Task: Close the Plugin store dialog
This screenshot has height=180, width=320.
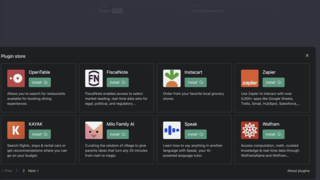Action: pos(307,55)
